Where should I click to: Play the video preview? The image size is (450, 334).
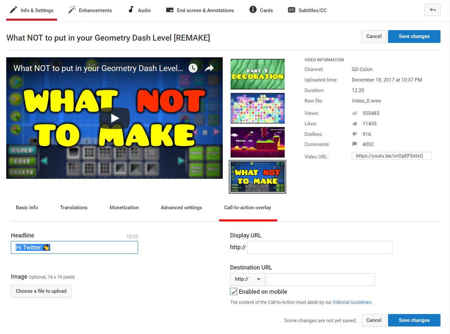pos(114,118)
